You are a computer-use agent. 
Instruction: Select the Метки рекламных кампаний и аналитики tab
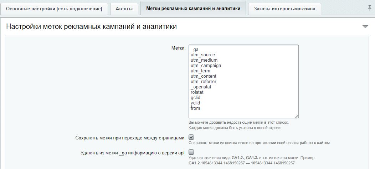(x=193, y=9)
